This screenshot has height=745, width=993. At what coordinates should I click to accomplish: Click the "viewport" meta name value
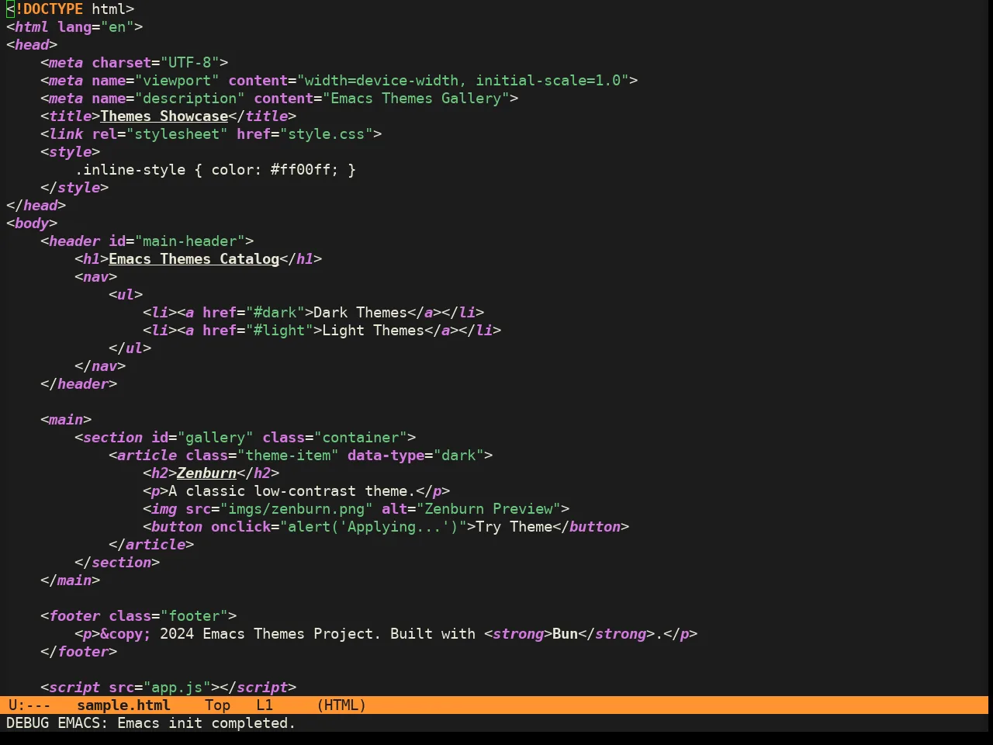177,81
